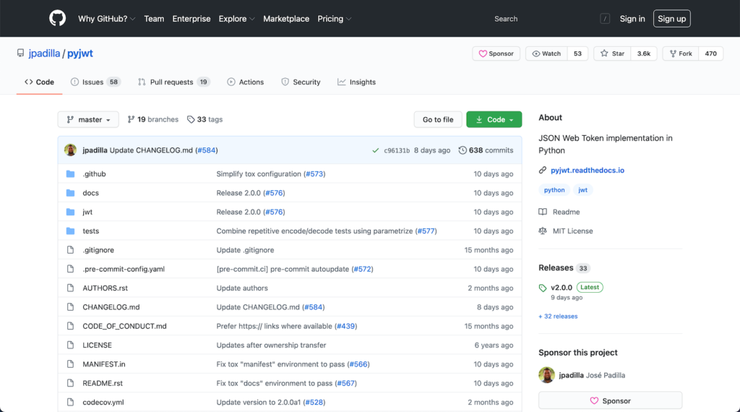
Task: View the 19 branches link
Action: (x=153, y=119)
